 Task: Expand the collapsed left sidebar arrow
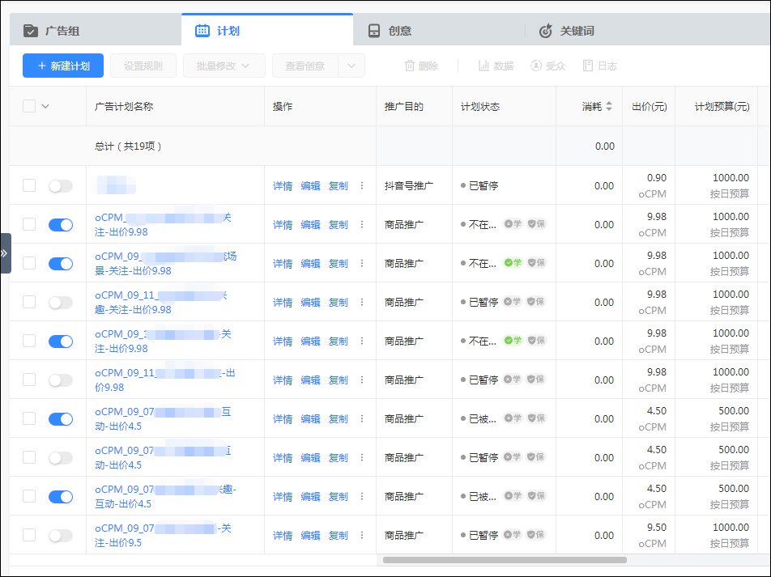click(x=4, y=253)
